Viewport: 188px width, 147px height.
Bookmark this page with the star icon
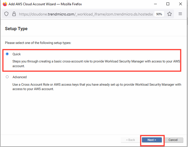click(170, 14)
